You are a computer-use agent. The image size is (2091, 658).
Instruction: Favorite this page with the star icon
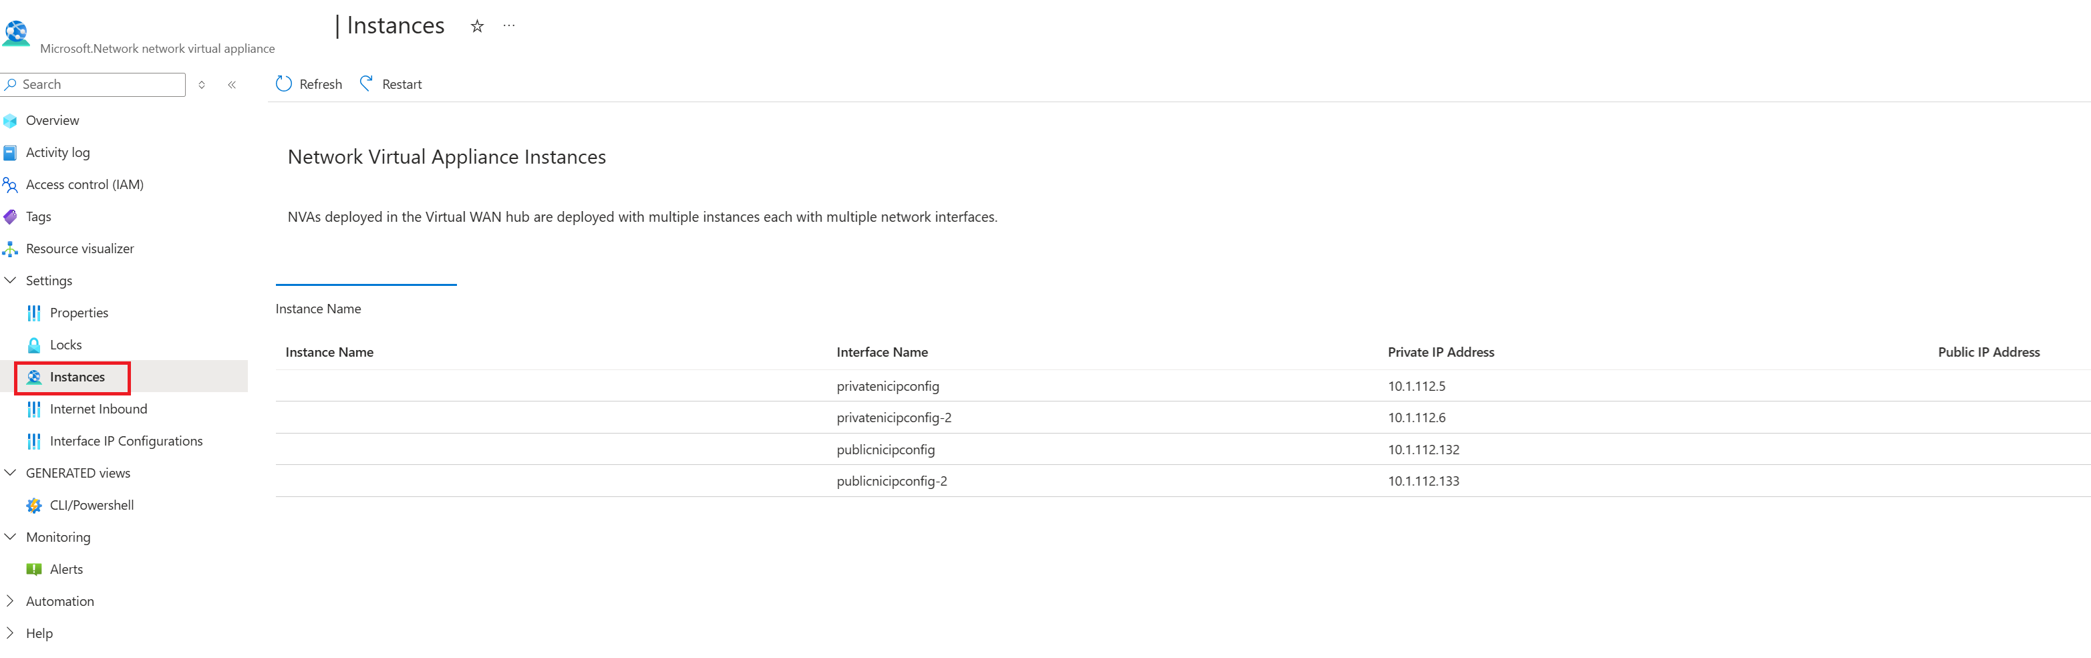(477, 26)
